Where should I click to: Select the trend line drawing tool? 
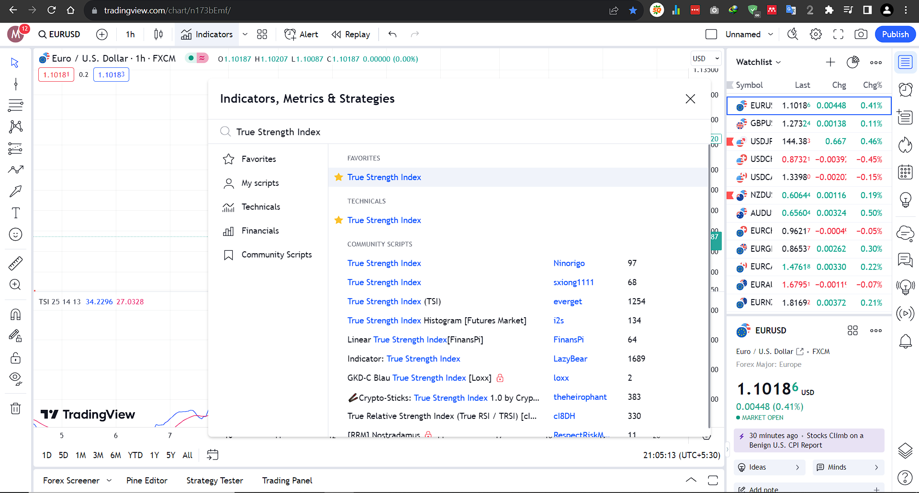(x=15, y=84)
